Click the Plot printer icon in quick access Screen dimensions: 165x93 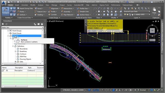pyautogui.click(x=18, y=2)
